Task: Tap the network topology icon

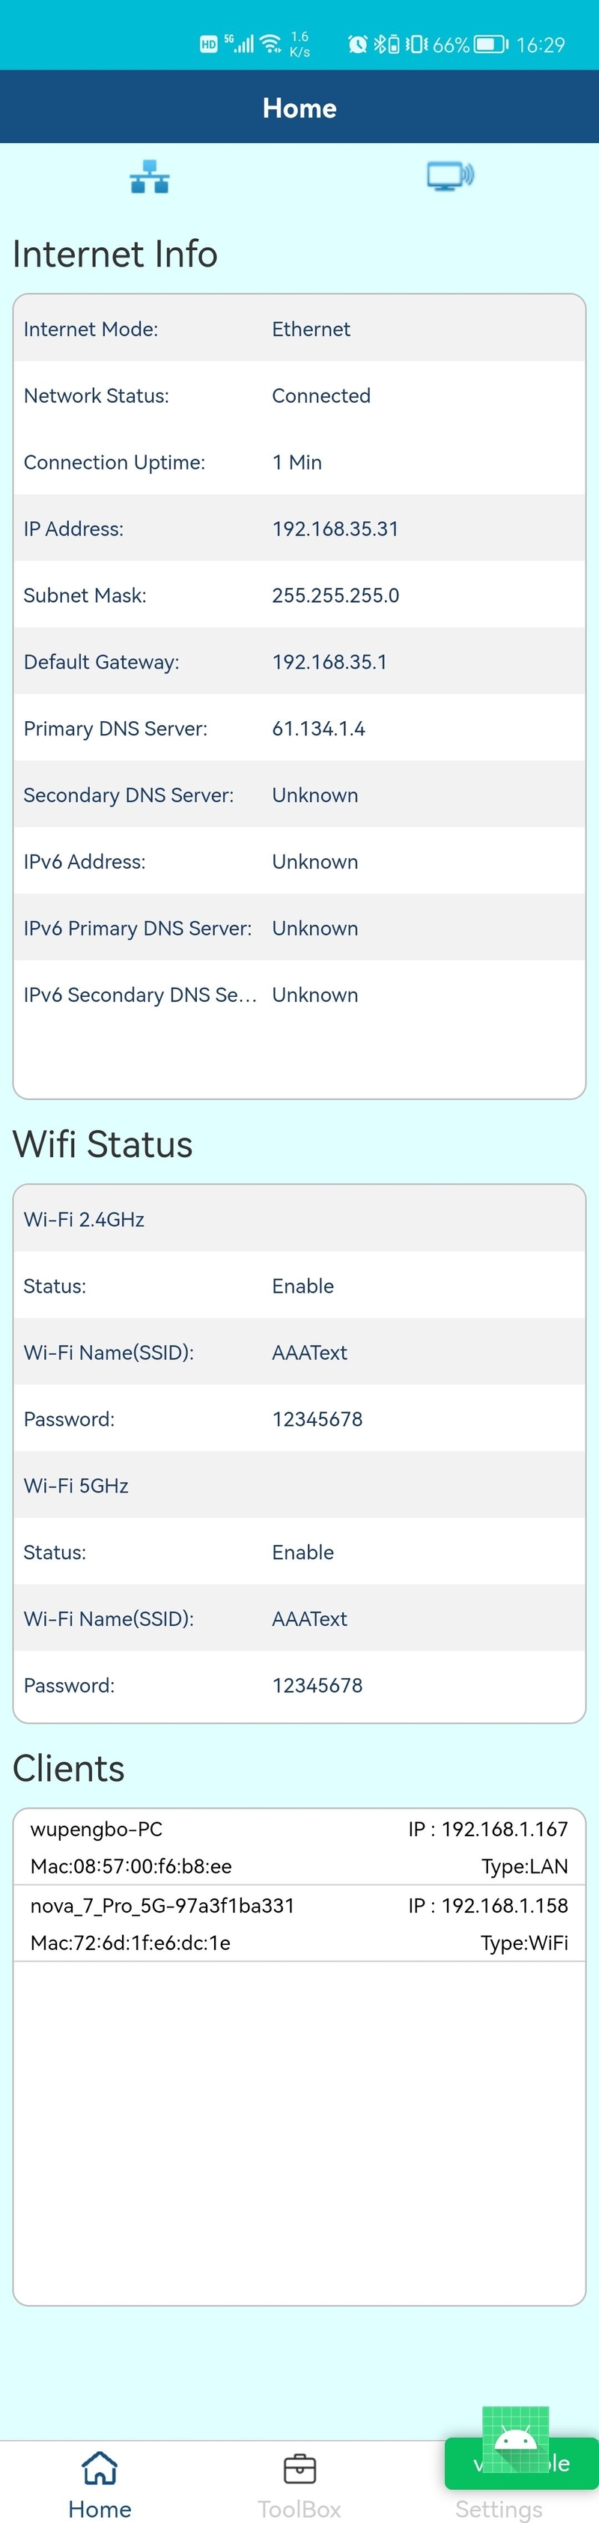Action: (x=150, y=177)
